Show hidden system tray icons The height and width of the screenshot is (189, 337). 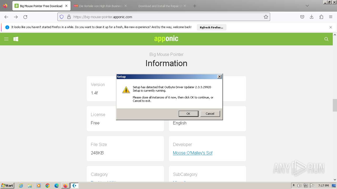[294, 186]
